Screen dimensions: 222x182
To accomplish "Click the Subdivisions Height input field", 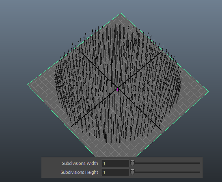I will 115,172.
